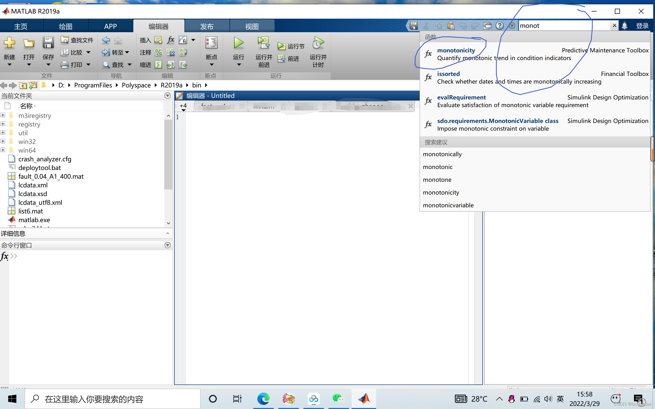Click the Find (查找) magnifier icon
The width and height of the screenshot is (655, 409).
[106, 65]
